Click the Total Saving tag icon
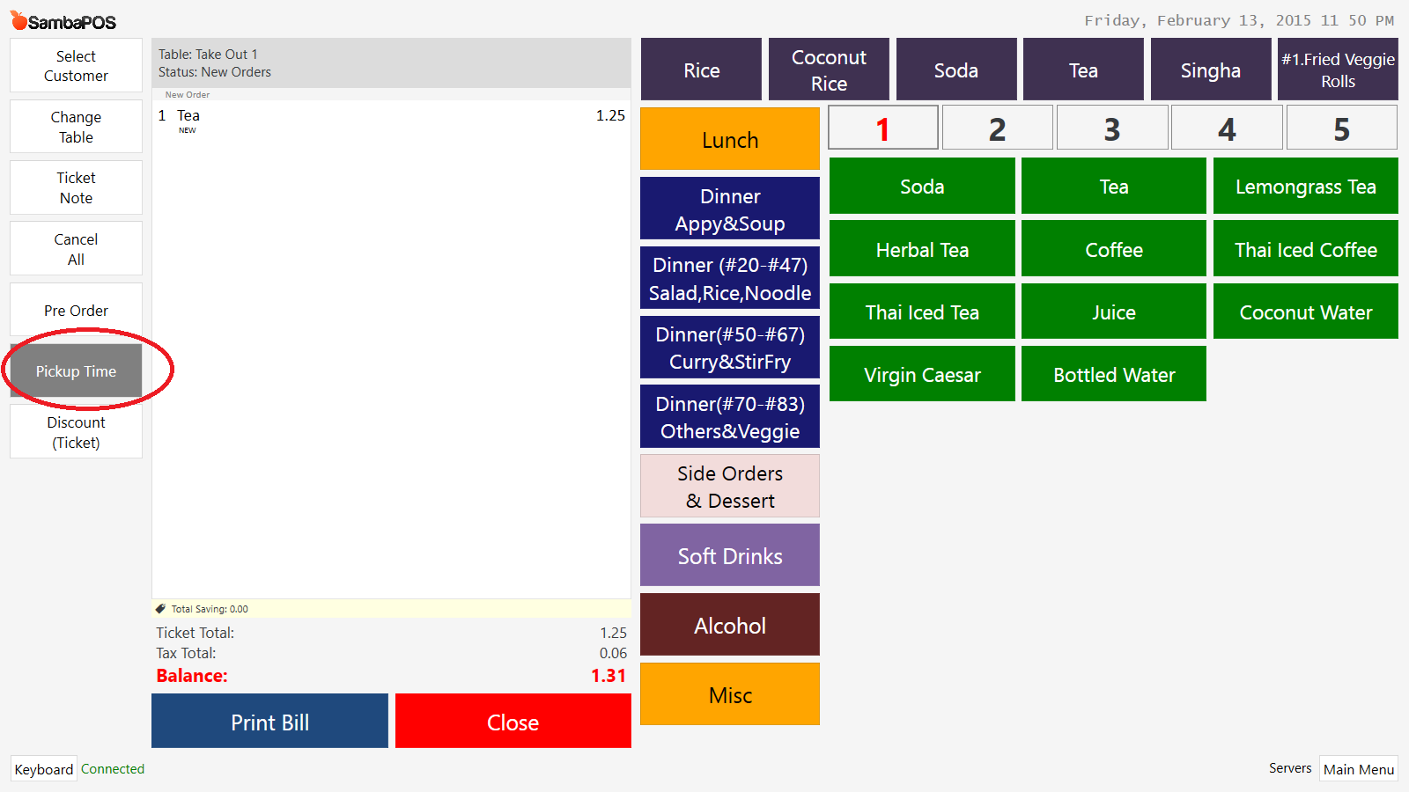The image size is (1409, 792). [160, 608]
